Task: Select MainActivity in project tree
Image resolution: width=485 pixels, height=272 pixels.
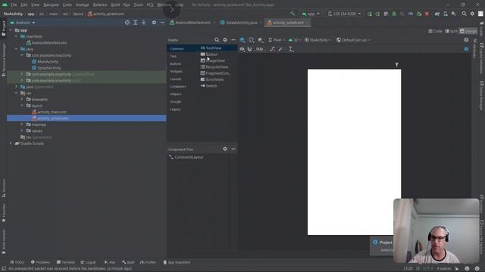Action: pyautogui.click(x=45, y=62)
